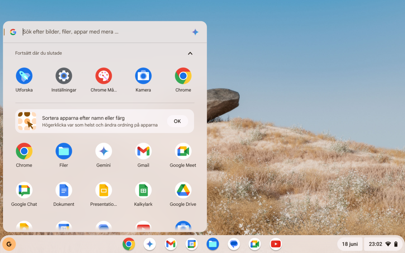Start Google Chat

(24, 190)
